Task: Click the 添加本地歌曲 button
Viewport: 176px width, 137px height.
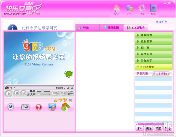Action: (x=161, y=74)
